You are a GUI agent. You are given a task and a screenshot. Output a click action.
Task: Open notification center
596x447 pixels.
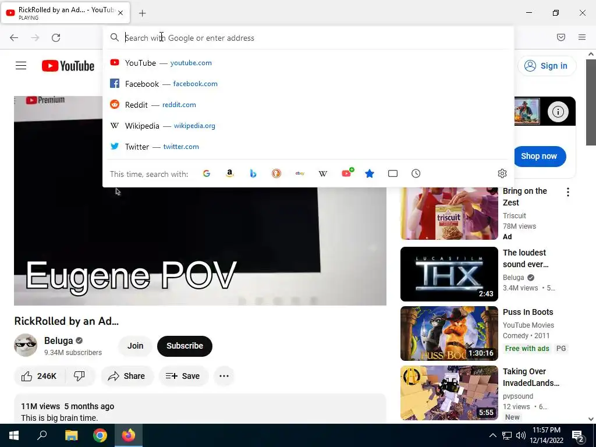pos(578,437)
